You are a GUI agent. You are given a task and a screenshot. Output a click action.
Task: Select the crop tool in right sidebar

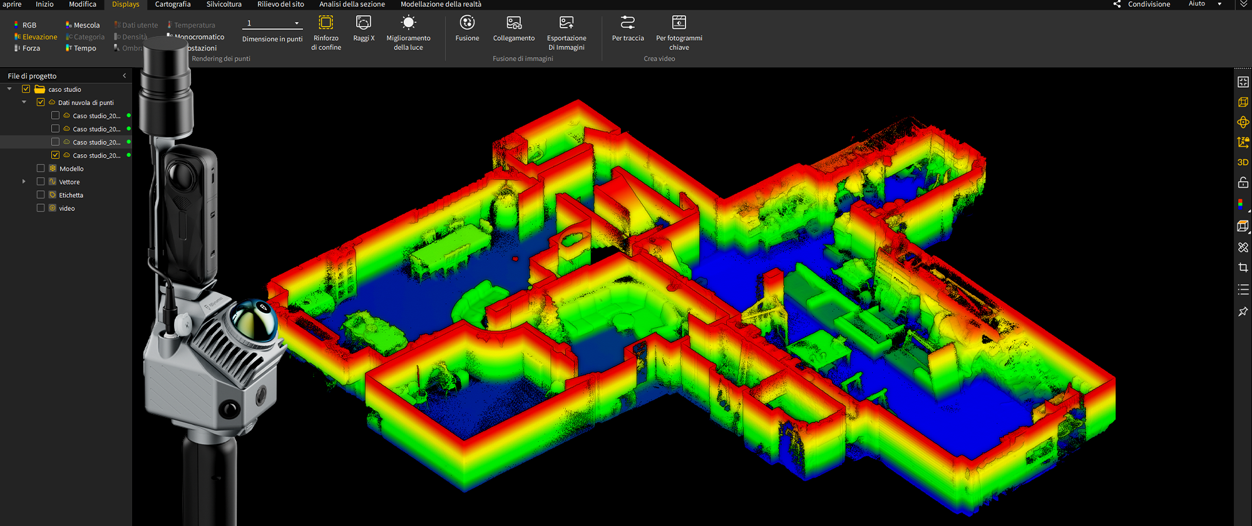tap(1243, 267)
